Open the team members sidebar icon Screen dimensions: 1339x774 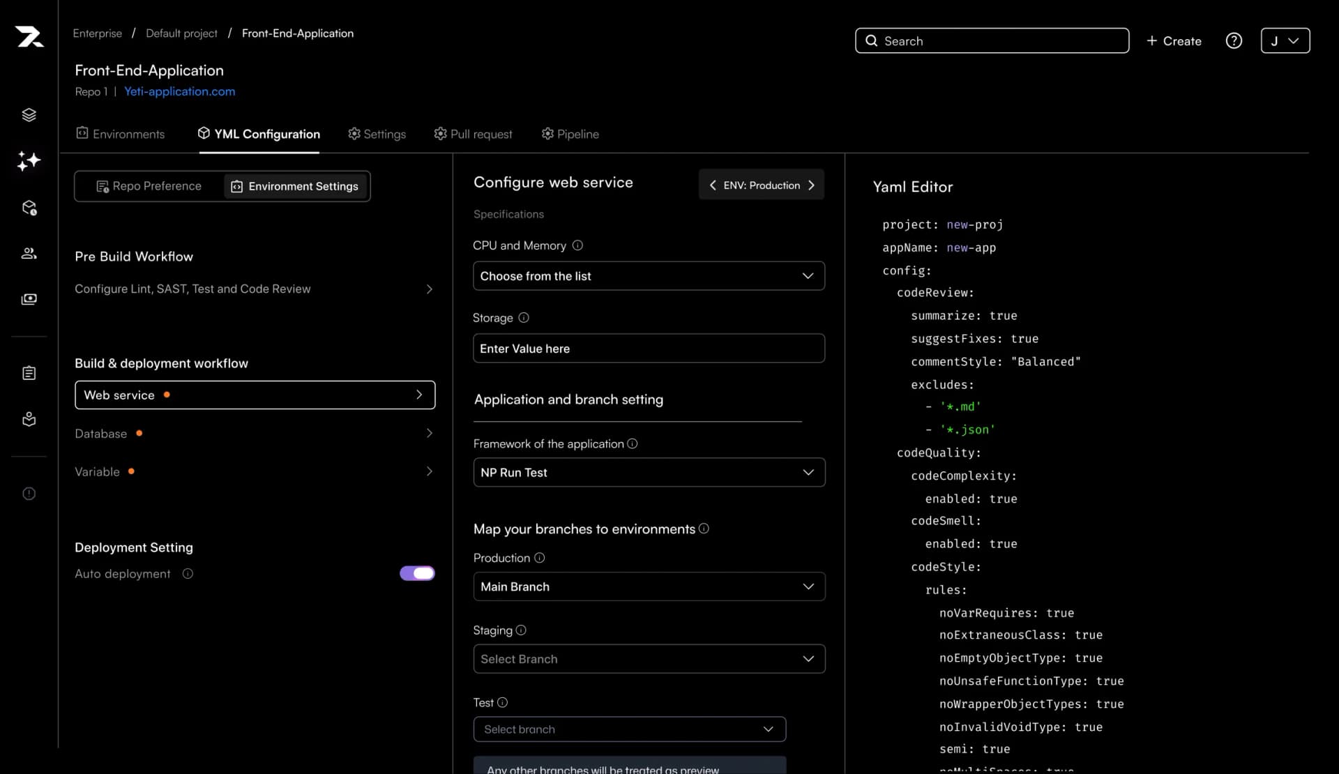coord(29,253)
